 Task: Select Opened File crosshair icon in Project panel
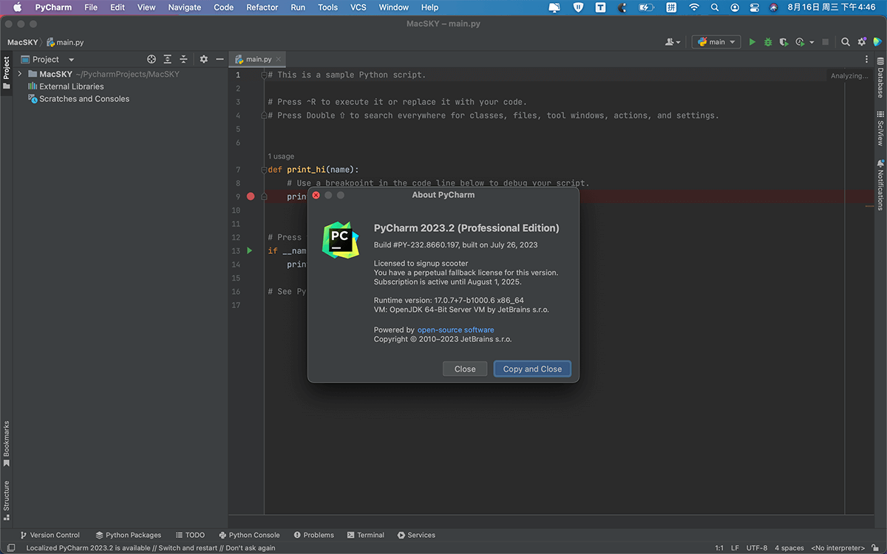[x=152, y=59]
